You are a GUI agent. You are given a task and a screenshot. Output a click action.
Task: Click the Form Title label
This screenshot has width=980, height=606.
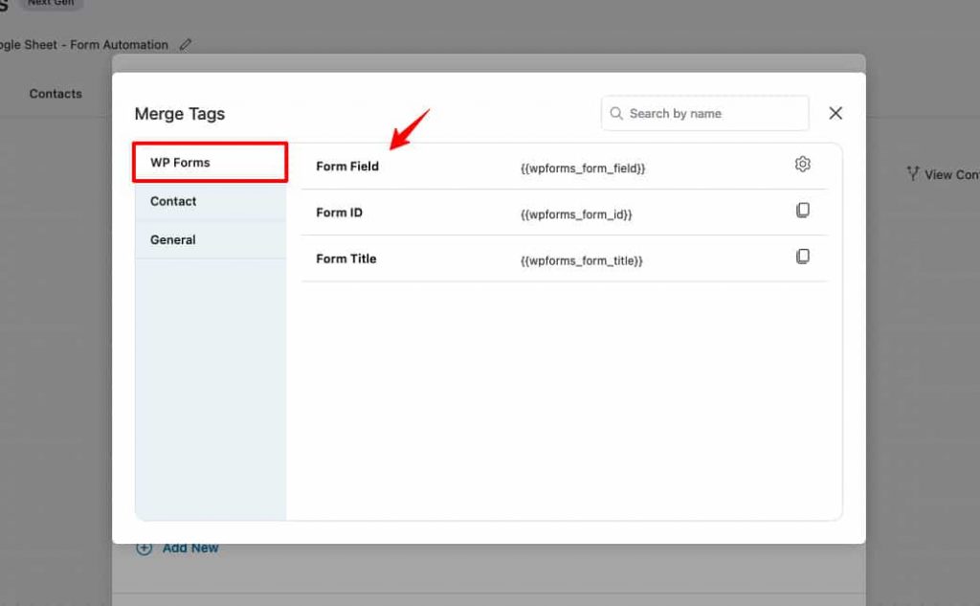[346, 258]
